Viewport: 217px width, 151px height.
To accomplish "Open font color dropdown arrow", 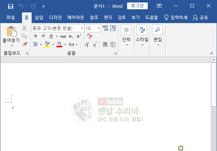I will click(65, 44).
